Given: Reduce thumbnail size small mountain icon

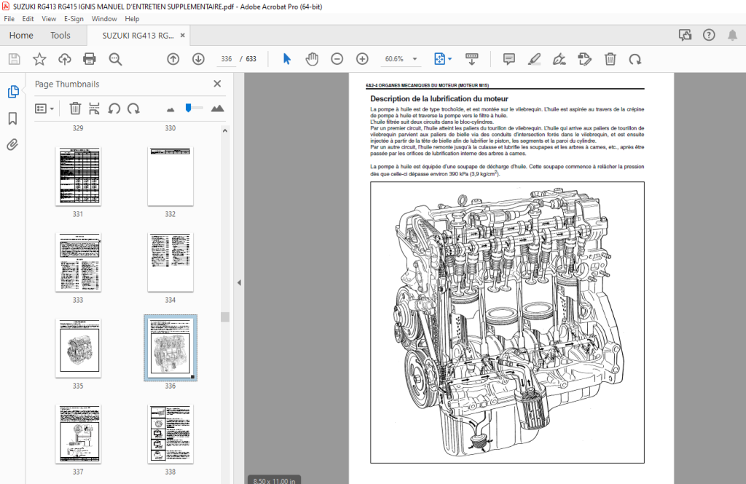Looking at the screenshot, I should (170, 110).
